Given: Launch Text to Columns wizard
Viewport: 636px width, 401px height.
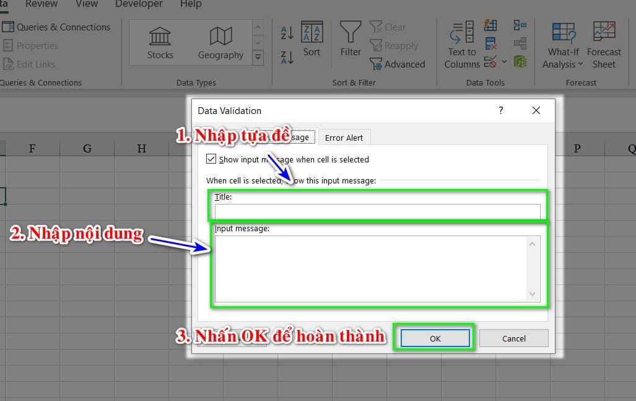Looking at the screenshot, I should coord(462,45).
